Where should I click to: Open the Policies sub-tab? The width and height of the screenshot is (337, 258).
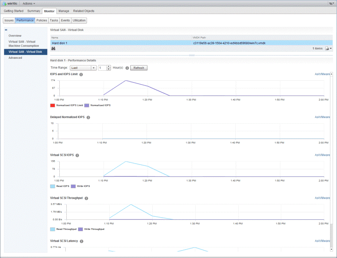pos(42,21)
